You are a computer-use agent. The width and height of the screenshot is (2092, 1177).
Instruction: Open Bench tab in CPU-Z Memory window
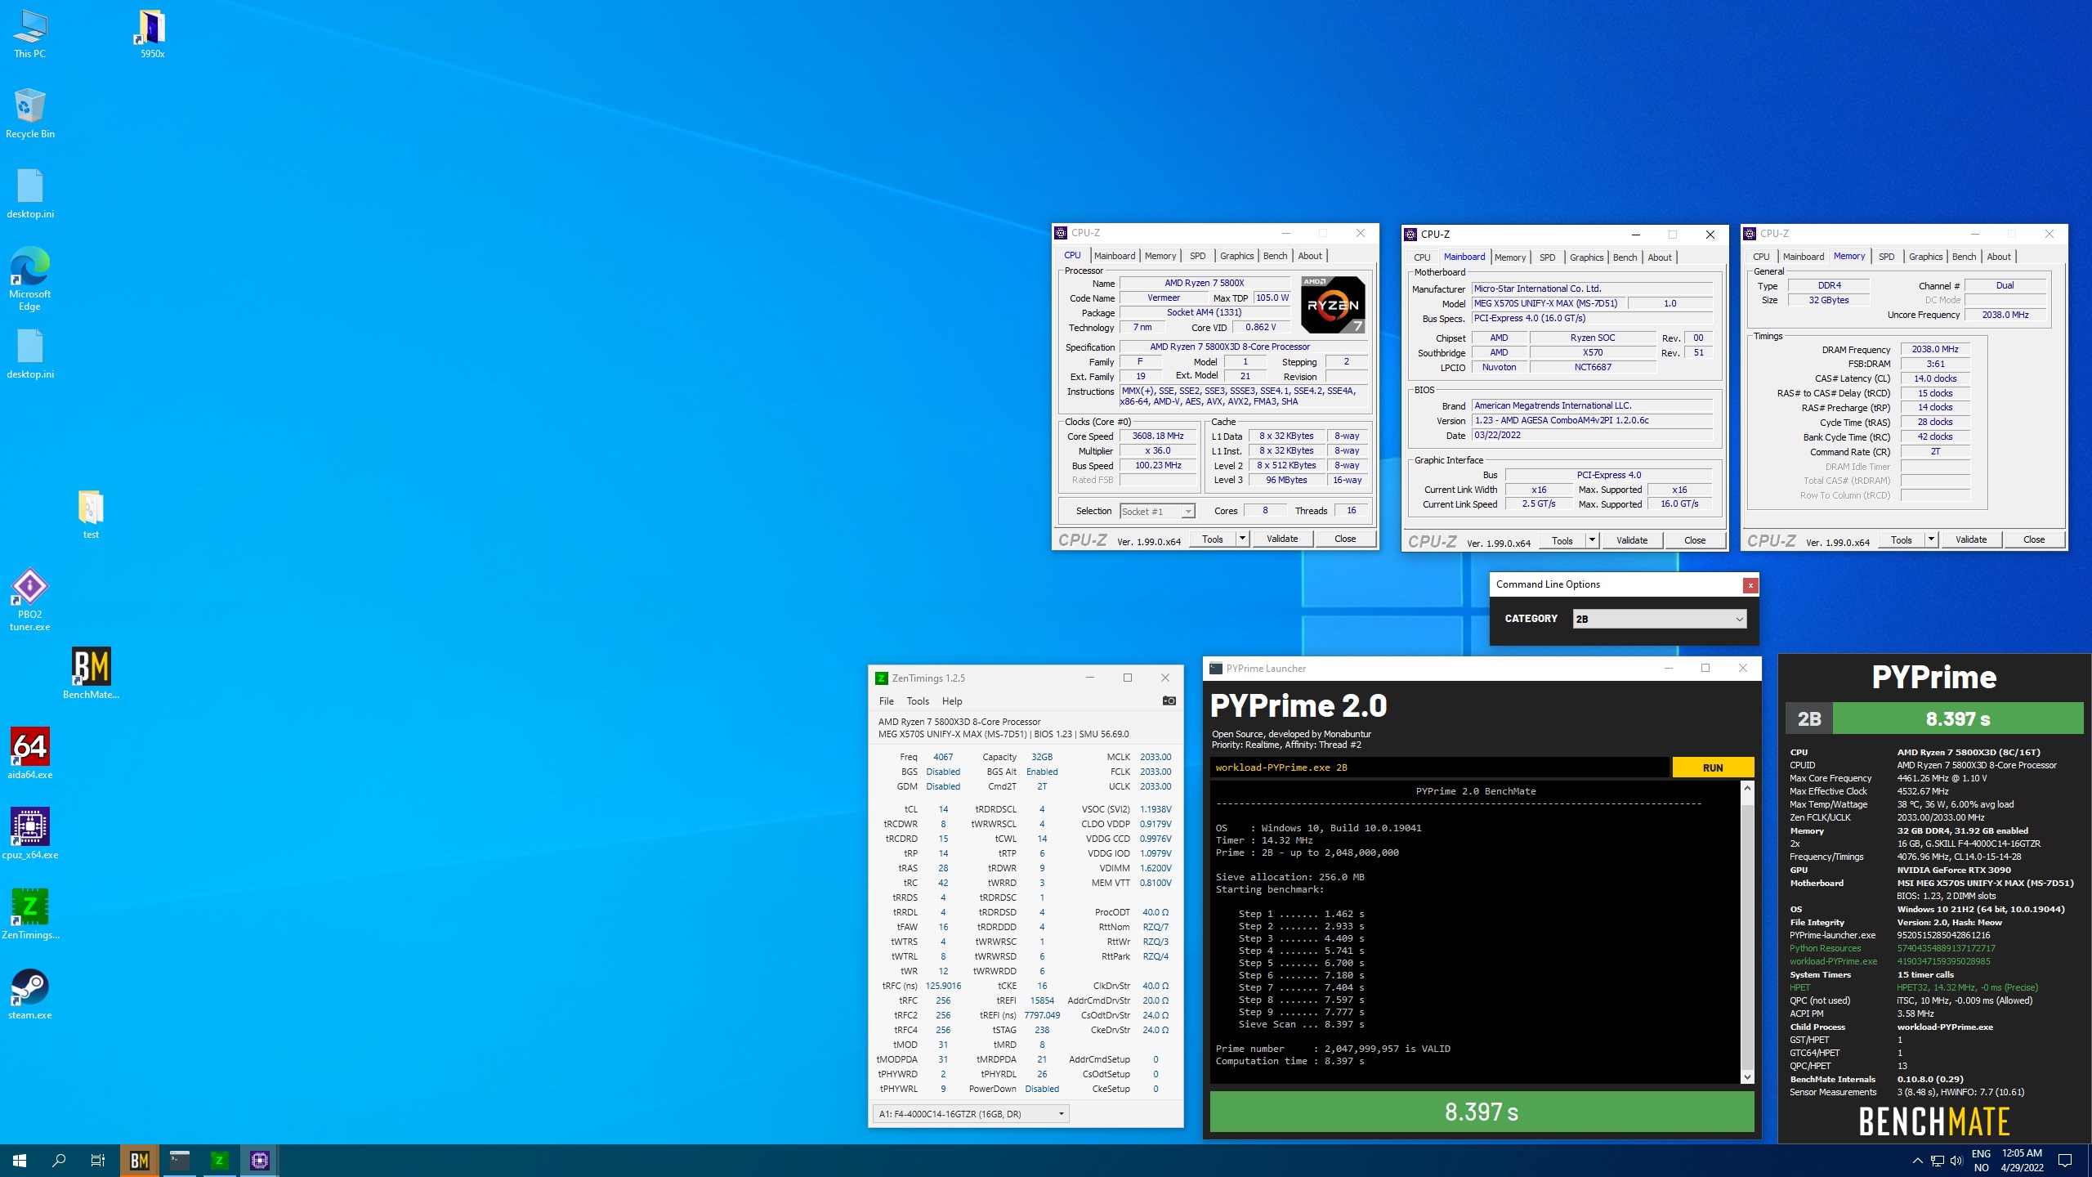1964,257
